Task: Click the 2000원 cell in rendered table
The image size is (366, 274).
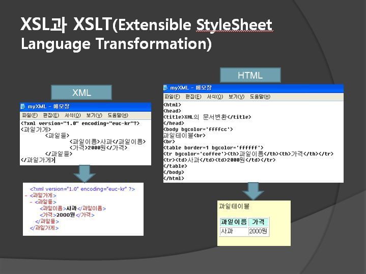Action: pos(258,231)
